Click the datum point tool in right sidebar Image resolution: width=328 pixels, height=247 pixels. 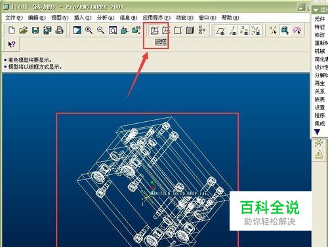tap(319, 143)
